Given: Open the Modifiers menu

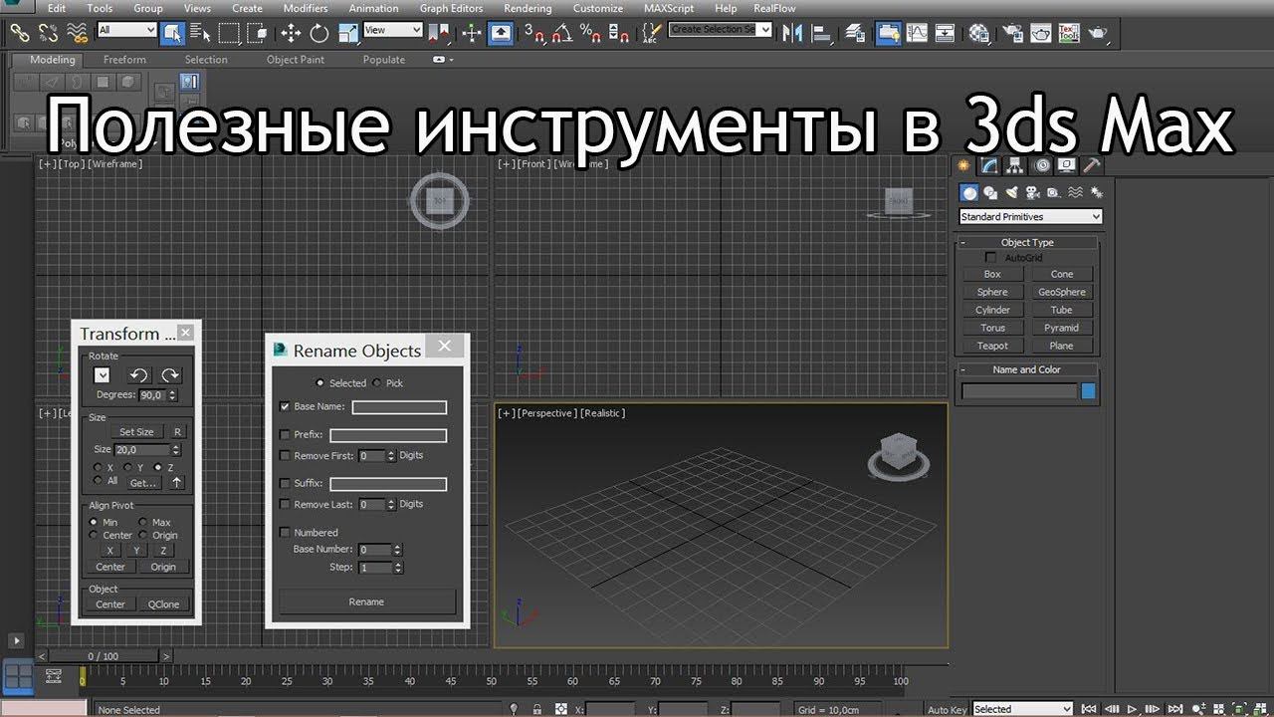Looking at the screenshot, I should click(306, 8).
